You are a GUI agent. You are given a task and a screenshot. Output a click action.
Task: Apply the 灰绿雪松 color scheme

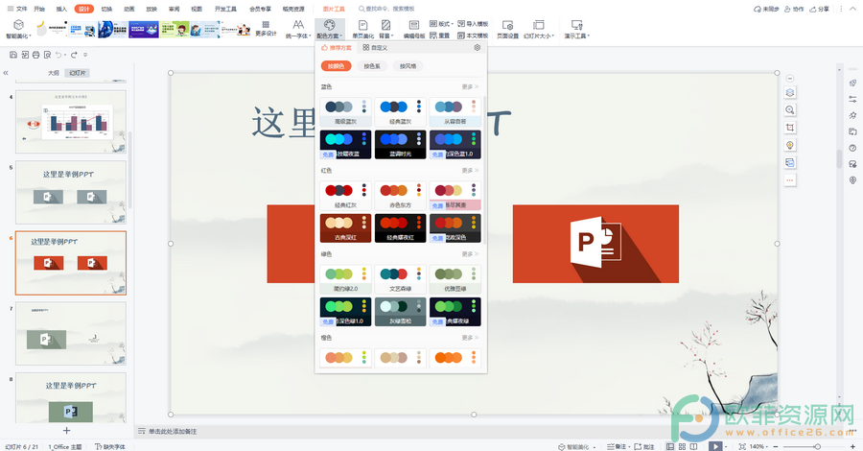tap(400, 312)
